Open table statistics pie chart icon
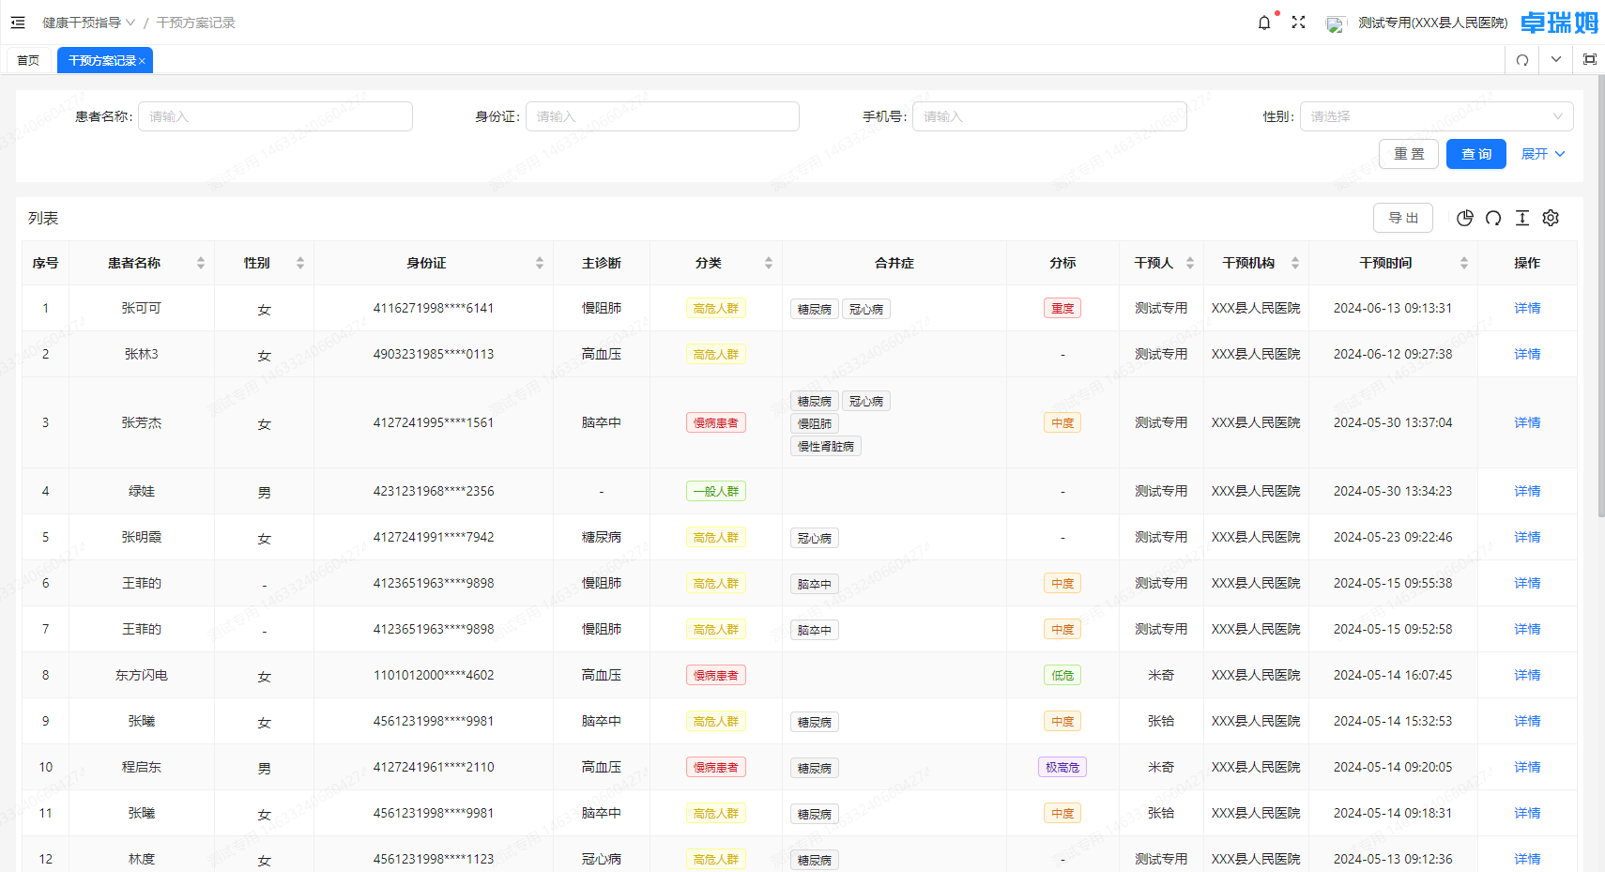The height and width of the screenshot is (872, 1605). (x=1464, y=218)
